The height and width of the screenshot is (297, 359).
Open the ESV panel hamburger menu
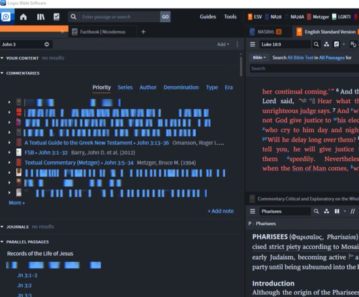pyautogui.click(x=253, y=44)
